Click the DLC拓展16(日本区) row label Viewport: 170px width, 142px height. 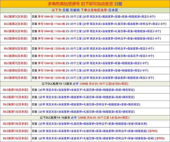click(16, 138)
